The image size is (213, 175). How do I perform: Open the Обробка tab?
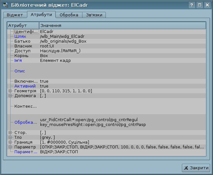pyautogui.click(x=69, y=15)
